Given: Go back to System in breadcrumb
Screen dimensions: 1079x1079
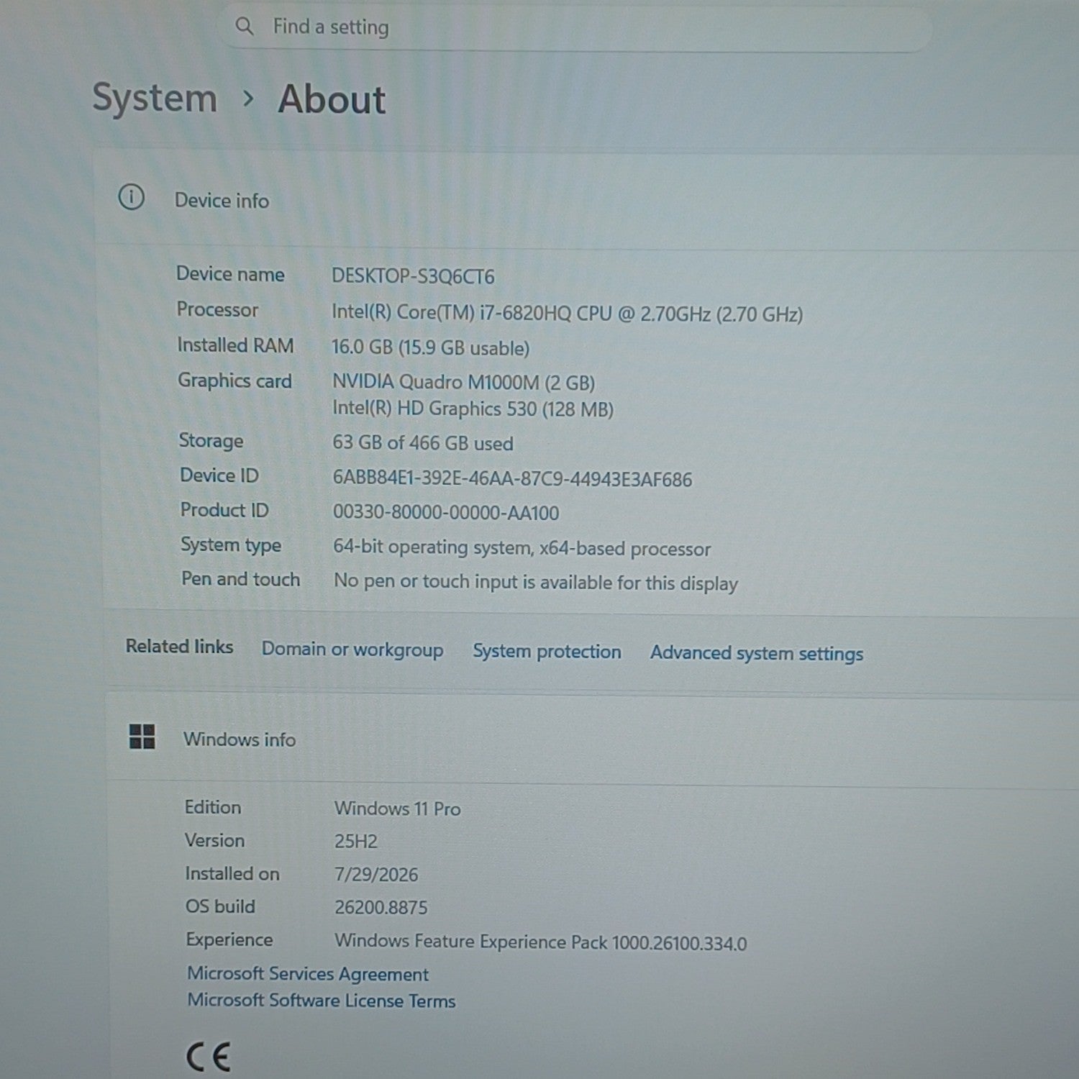Looking at the screenshot, I should pyautogui.click(x=155, y=98).
